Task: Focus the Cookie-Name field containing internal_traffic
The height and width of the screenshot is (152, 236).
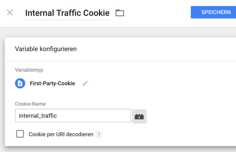Action: click(73, 115)
